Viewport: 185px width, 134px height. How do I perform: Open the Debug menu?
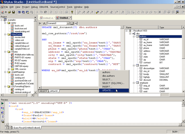tap(34, 7)
